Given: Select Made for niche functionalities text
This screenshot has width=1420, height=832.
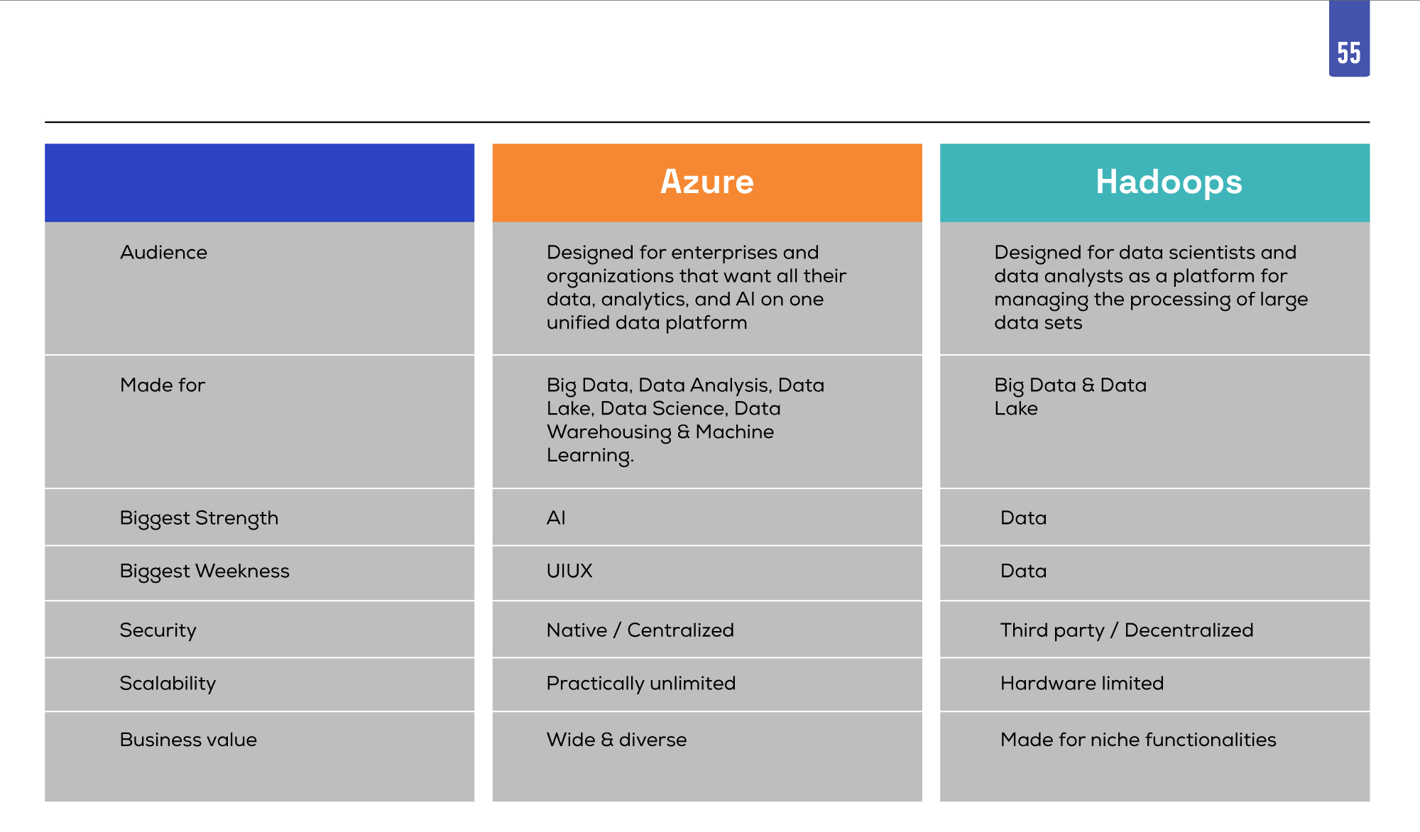Looking at the screenshot, I should (x=1138, y=740).
